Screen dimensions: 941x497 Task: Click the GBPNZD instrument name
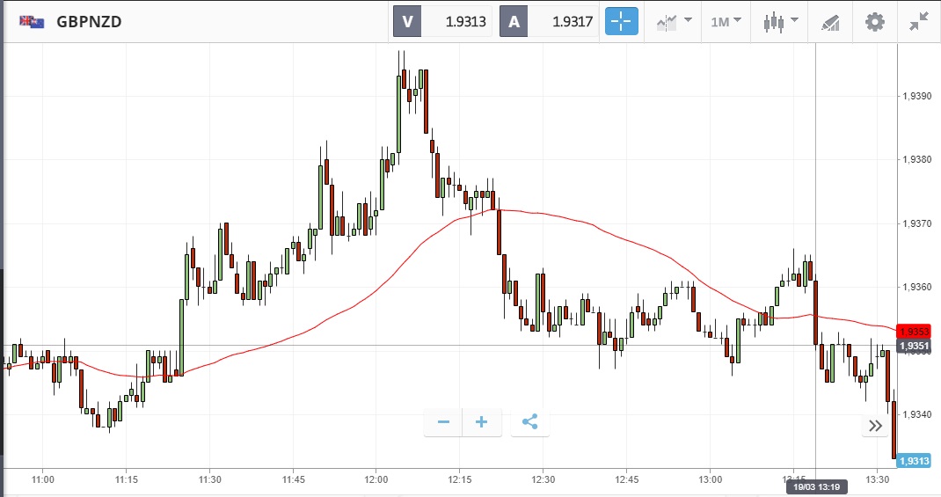click(89, 22)
